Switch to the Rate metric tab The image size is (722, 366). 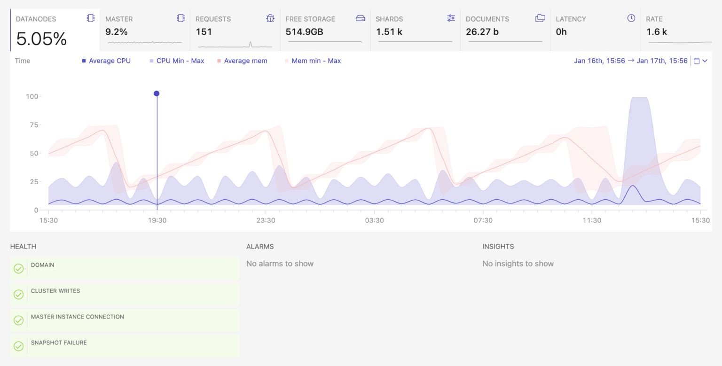coord(681,30)
